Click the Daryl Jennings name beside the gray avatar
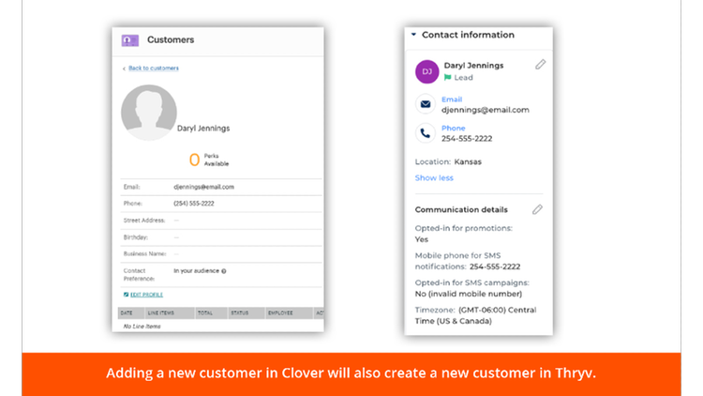 203,129
